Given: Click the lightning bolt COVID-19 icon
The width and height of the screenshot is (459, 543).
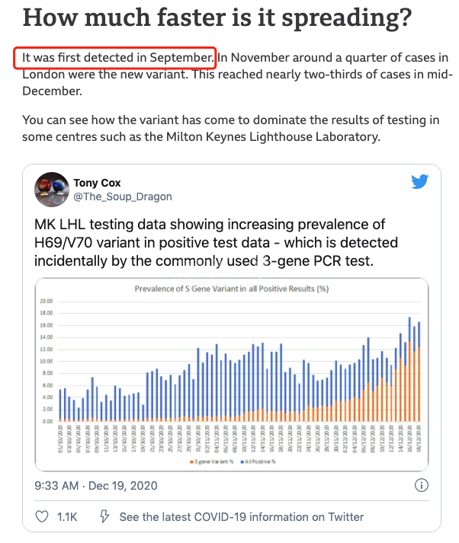Looking at the screenshot, I should [104, 516].
